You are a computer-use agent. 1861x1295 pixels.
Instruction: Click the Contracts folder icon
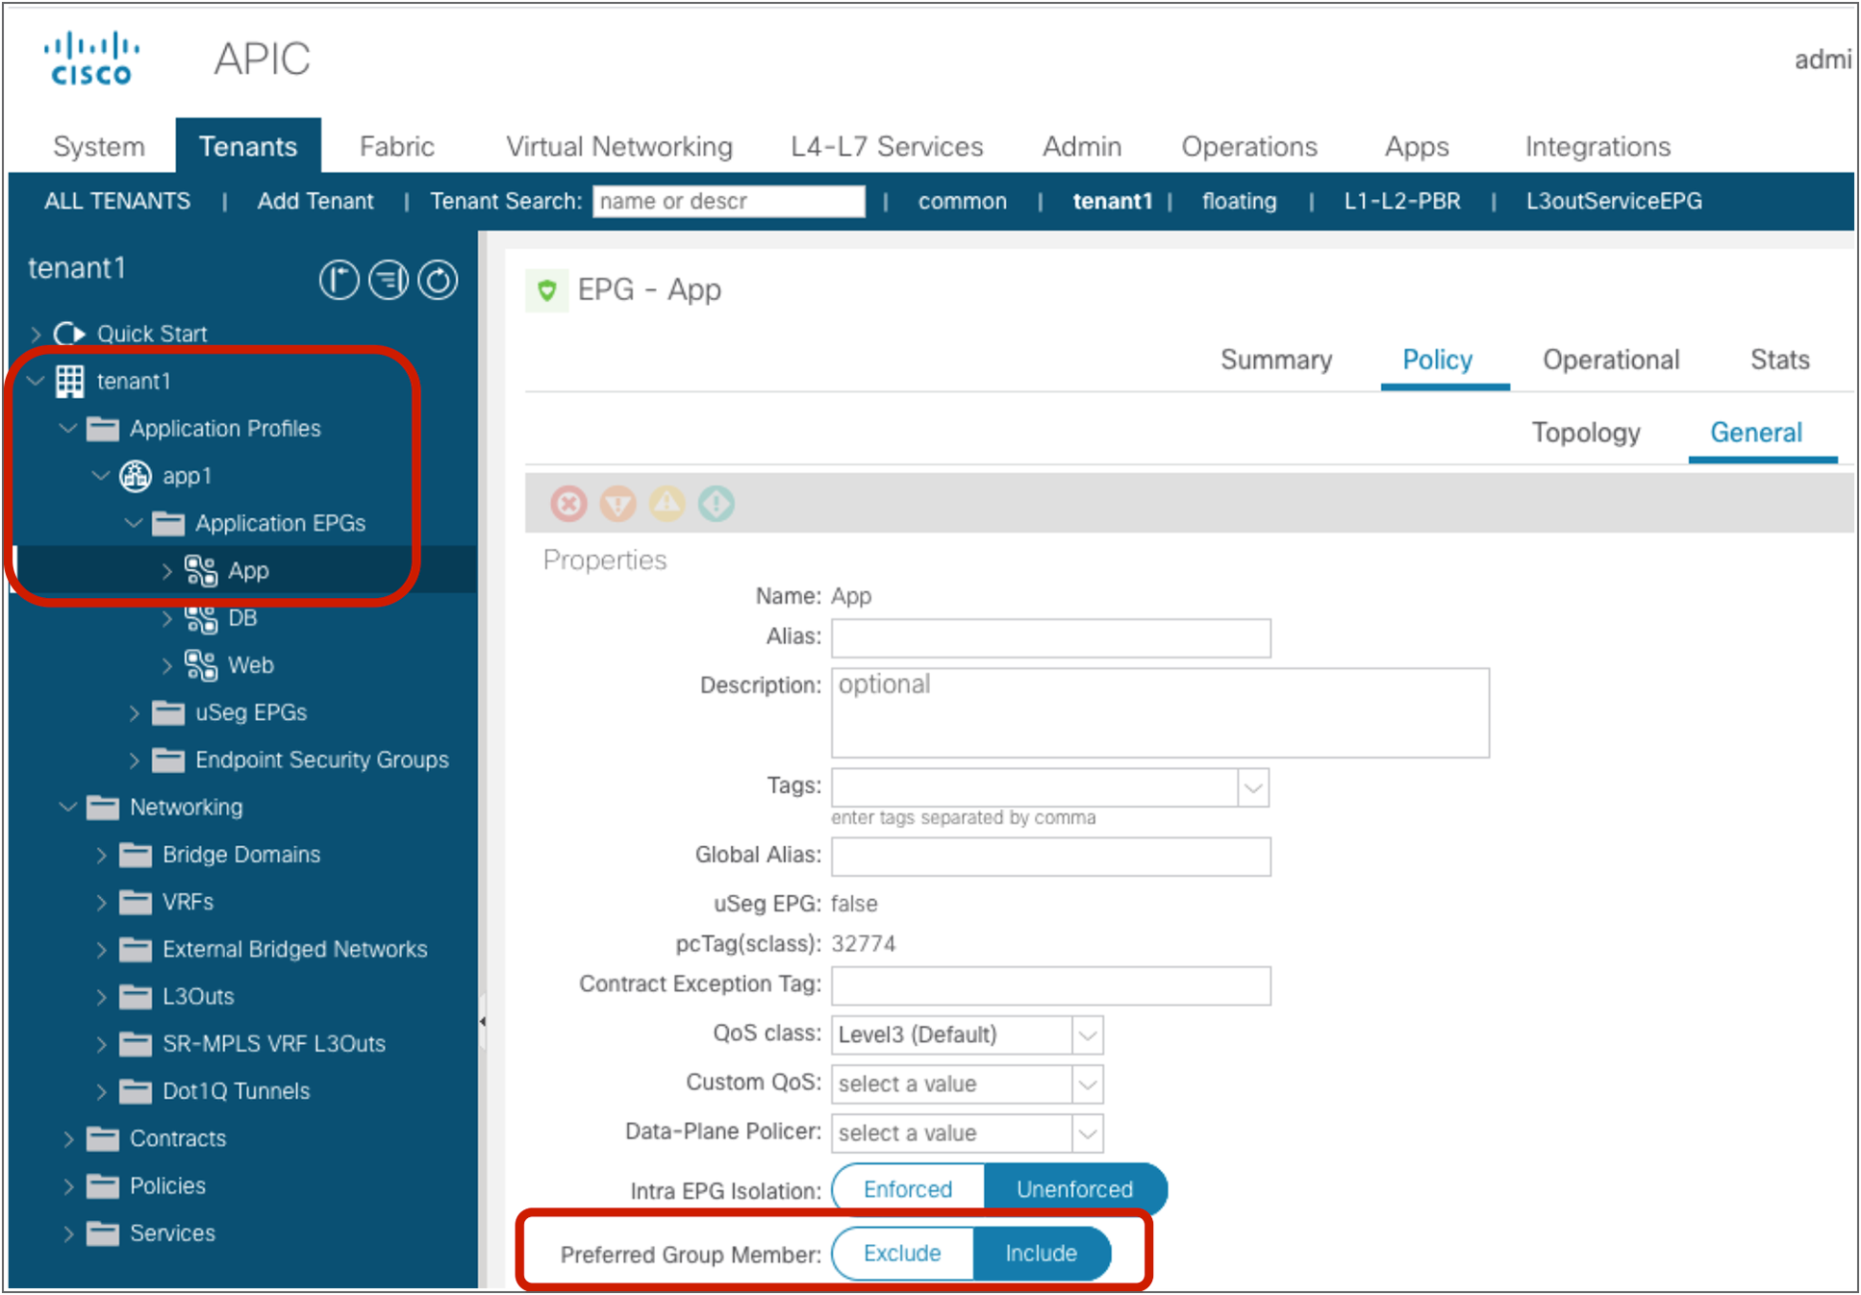[103, 1138]
